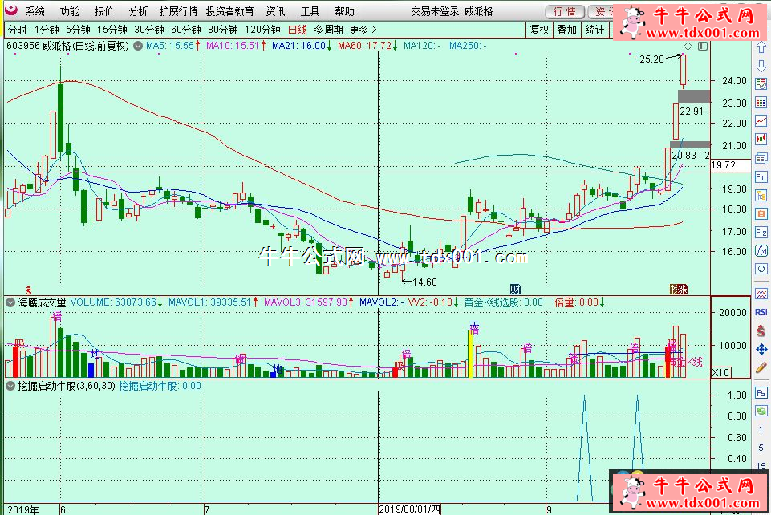This screenshot has height=515, width=771.
Task: Open the yellow tree structure icon
Action: 761,195
